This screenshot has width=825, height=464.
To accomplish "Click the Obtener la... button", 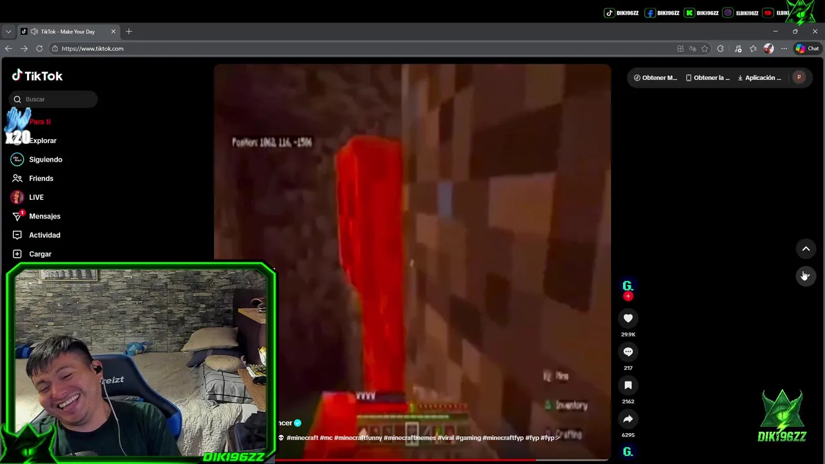I will coord(708,77).
